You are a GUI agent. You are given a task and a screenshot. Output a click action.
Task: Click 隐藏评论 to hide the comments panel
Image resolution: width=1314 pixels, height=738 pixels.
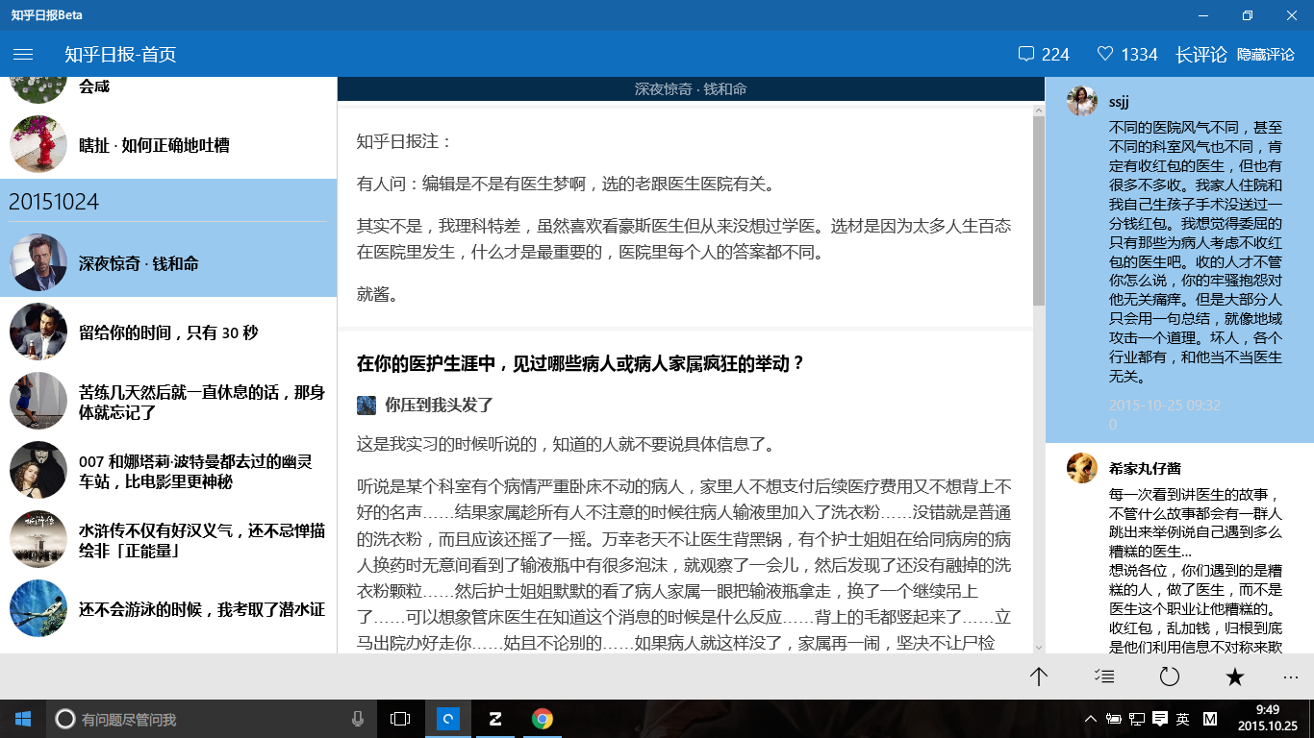(x=1266, y=55)
